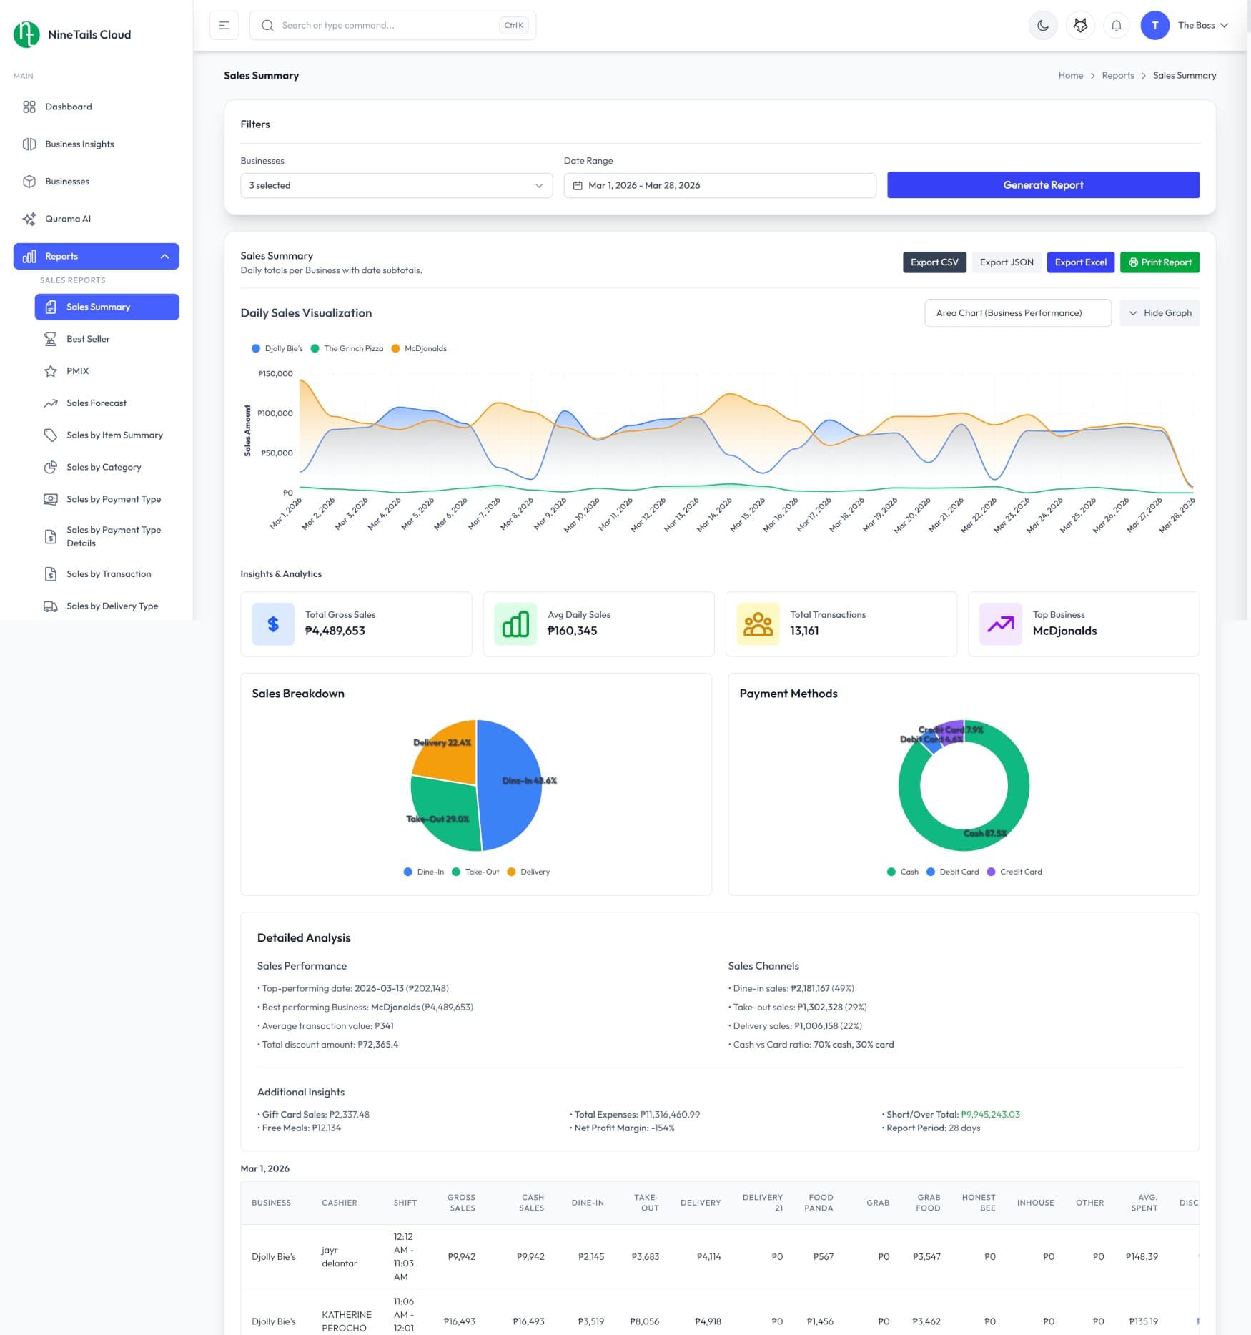Screen dimensions: 1251x1335
Task: Open notifications via the bell icon
Action: (1116, 25)
